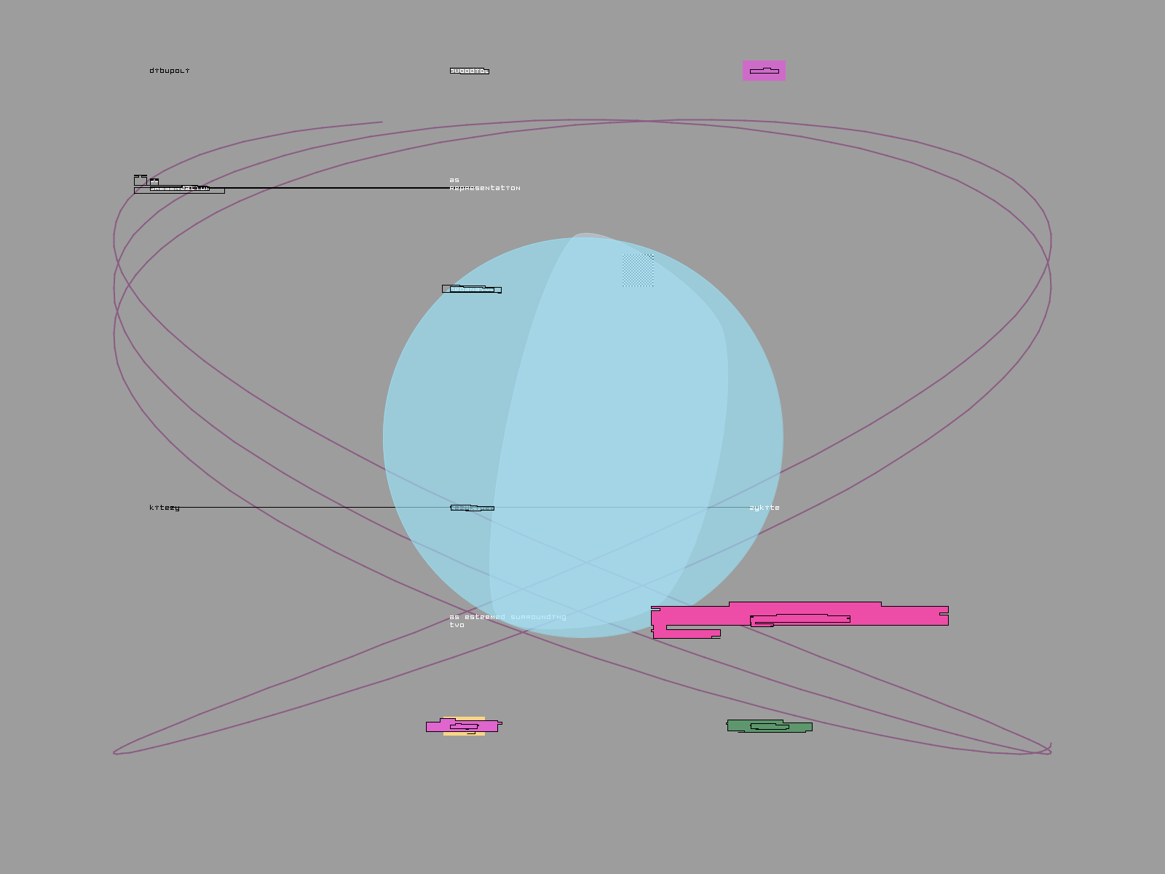Click the 'as representation' white text
Screen dimensions: 1165x874
(484, 184)
